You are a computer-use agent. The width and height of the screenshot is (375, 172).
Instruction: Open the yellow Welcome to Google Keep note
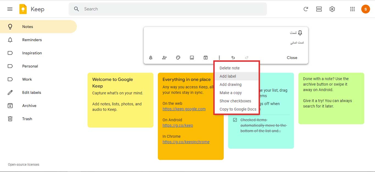(121, 100)
